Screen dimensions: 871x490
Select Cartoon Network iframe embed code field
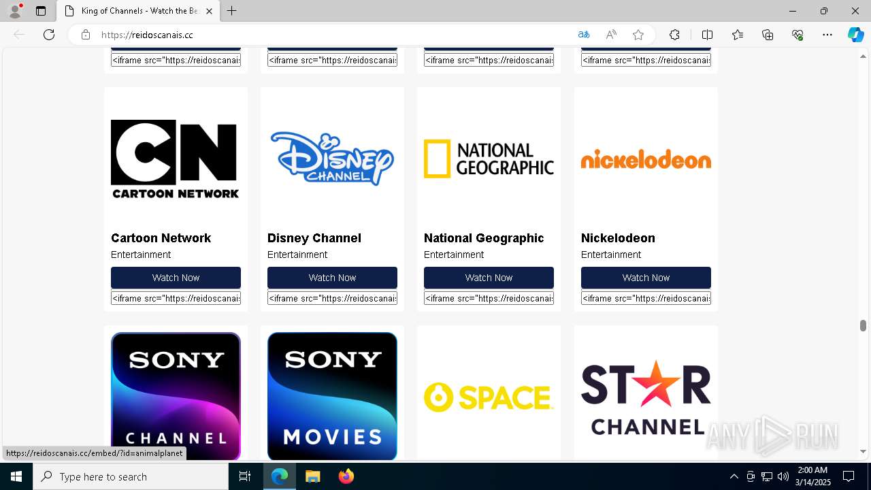tap(176, 298)
